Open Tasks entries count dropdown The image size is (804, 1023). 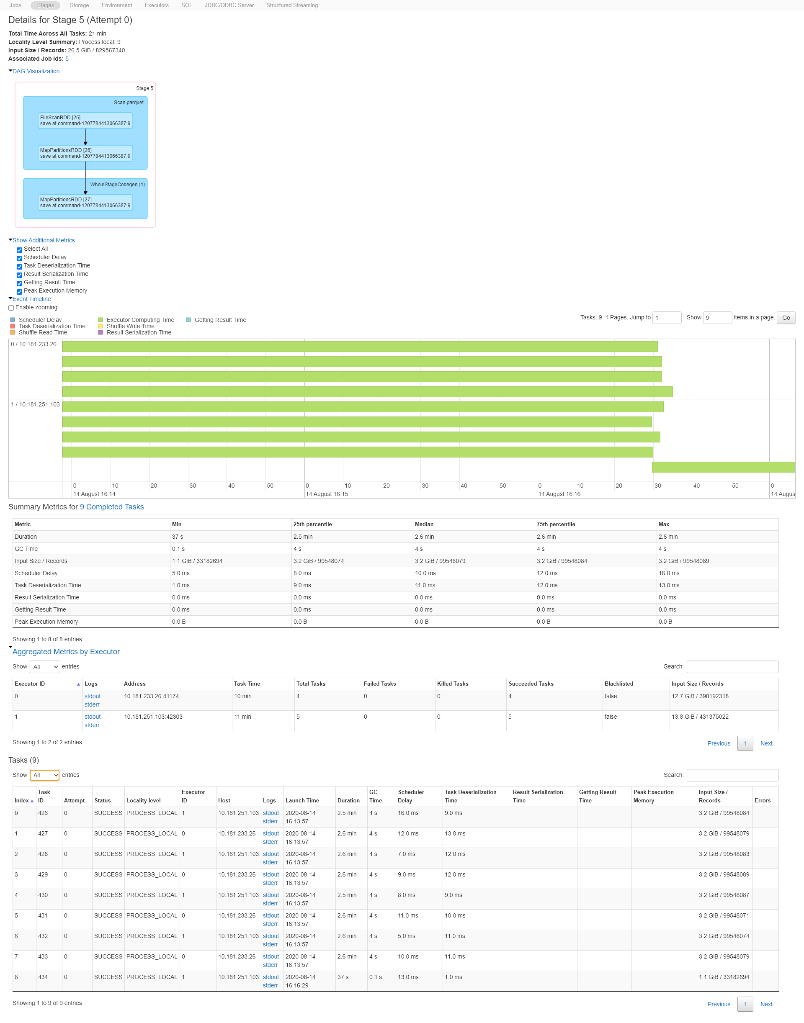[45, 775]
